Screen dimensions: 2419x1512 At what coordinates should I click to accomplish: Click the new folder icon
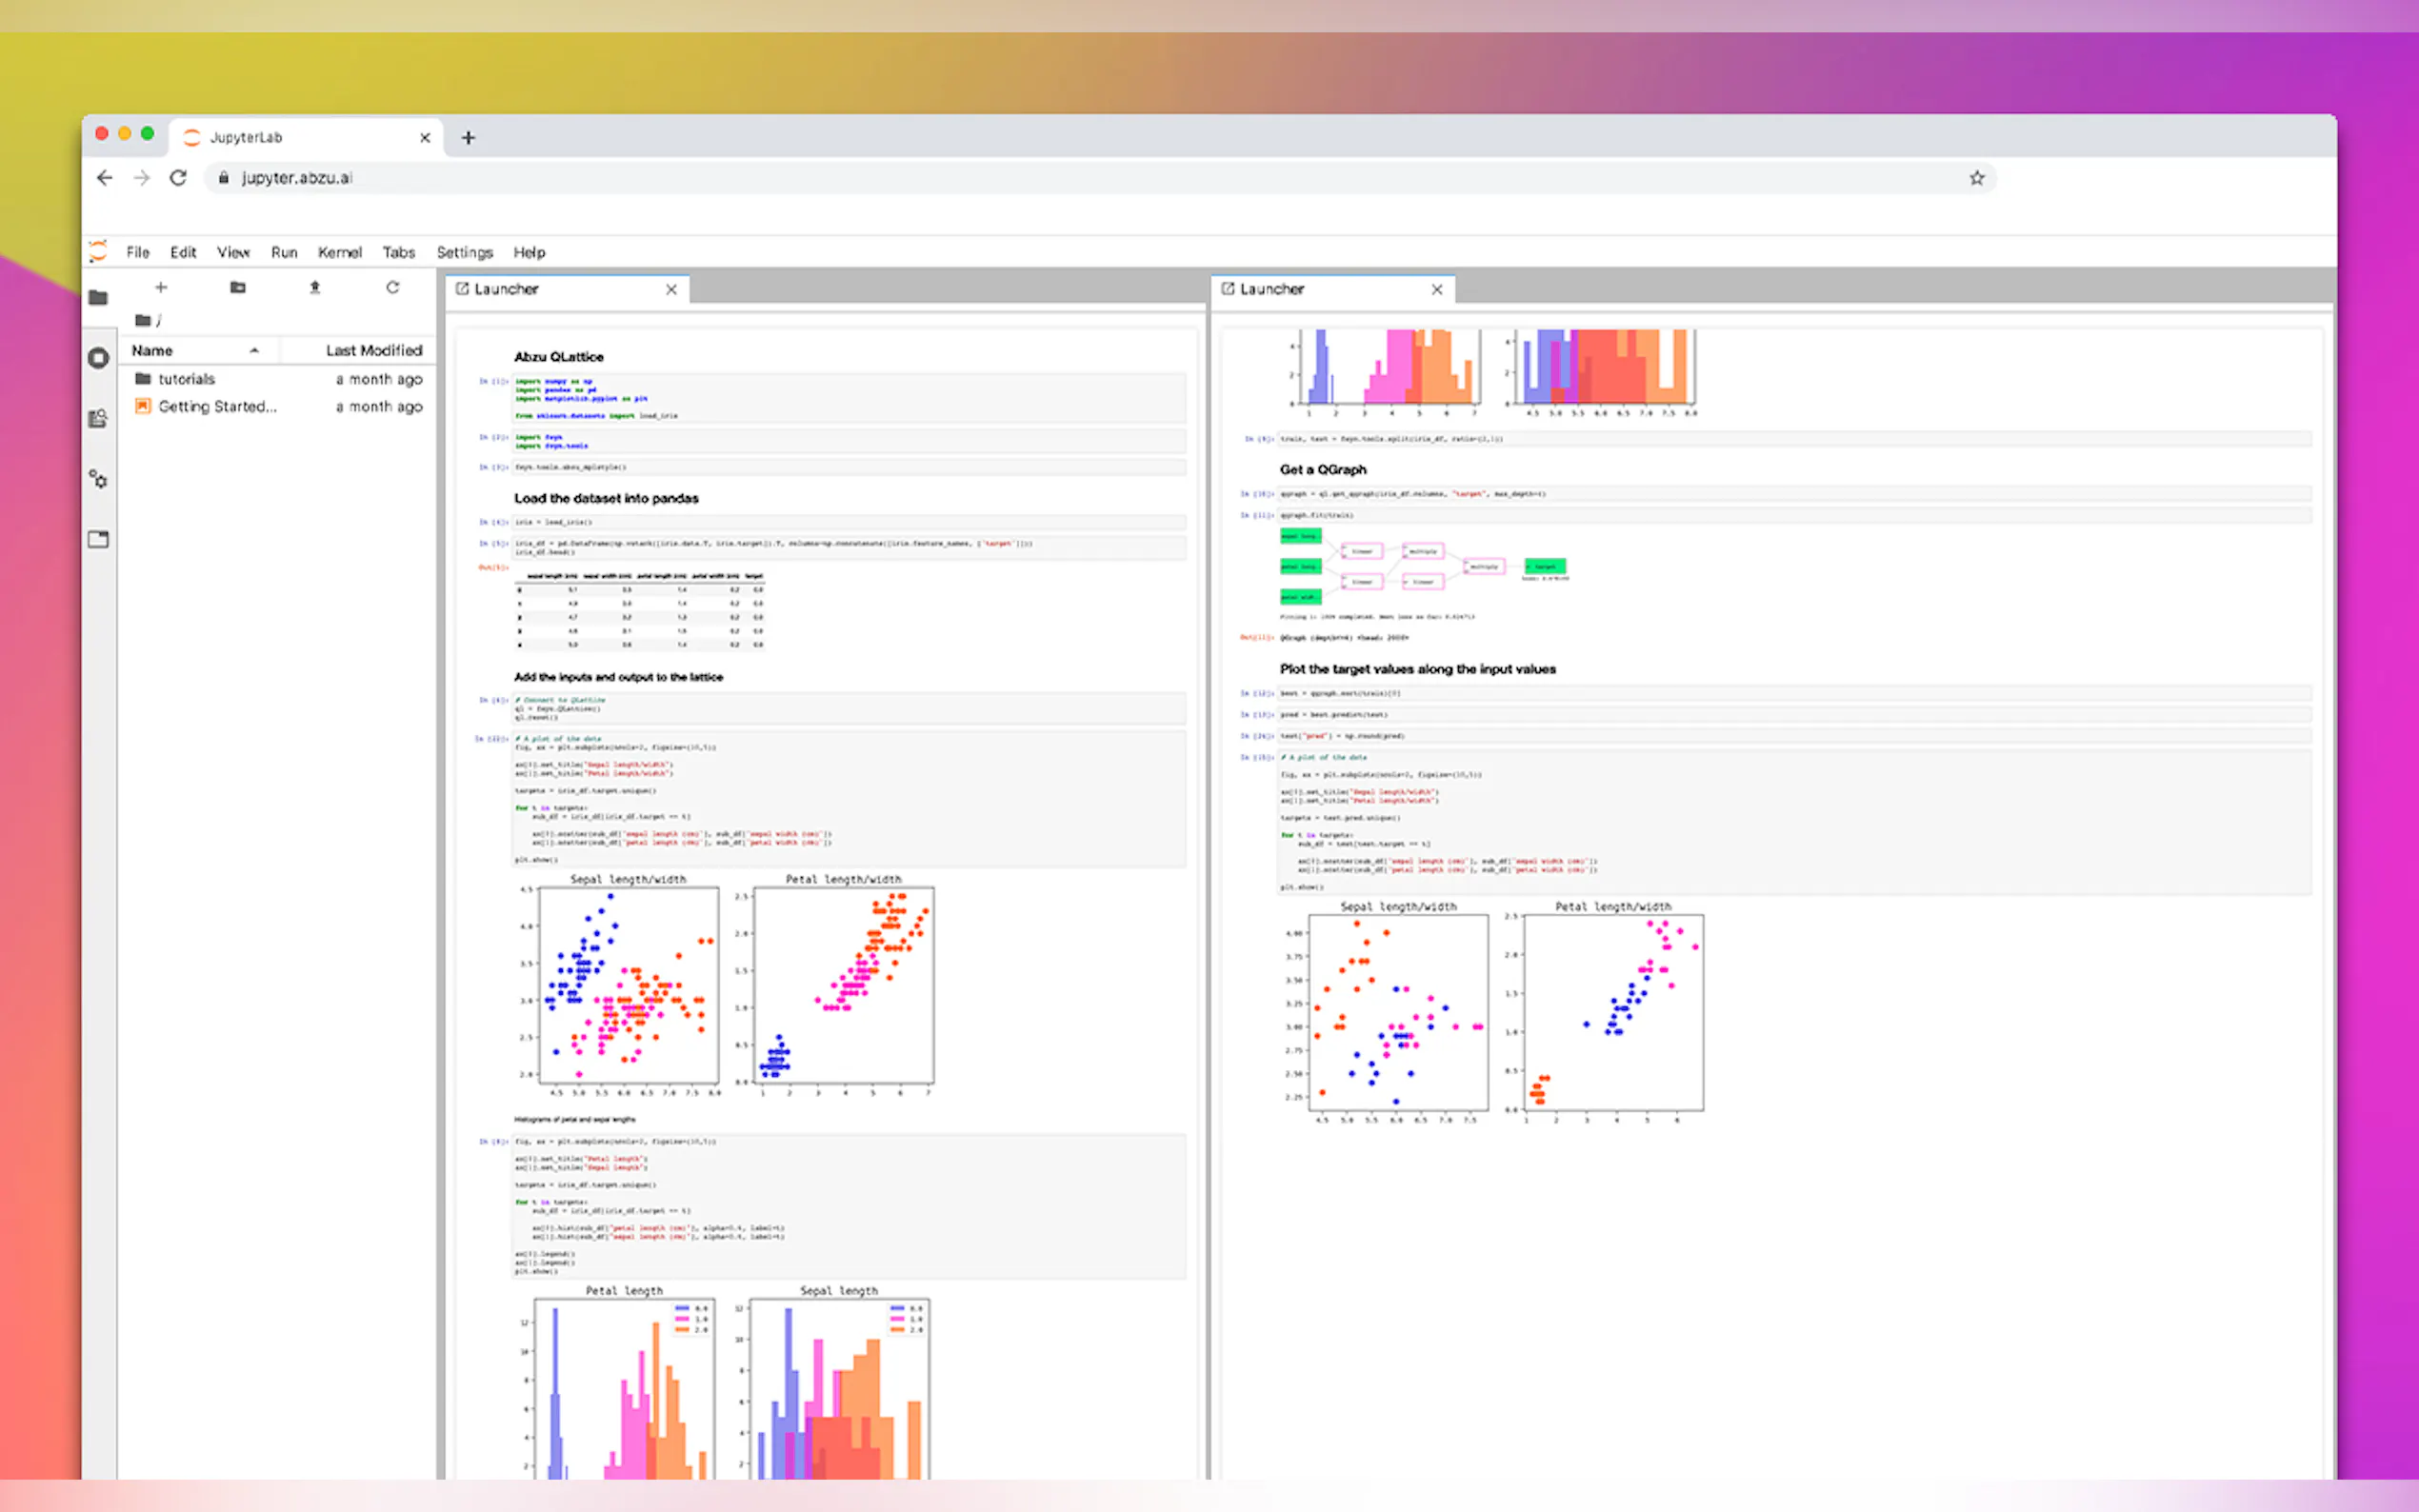(238, 288)
